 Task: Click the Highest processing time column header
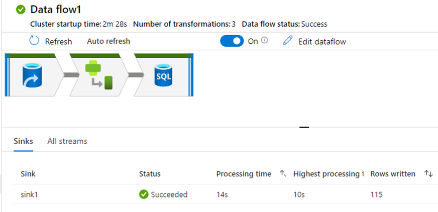(328, 174)
